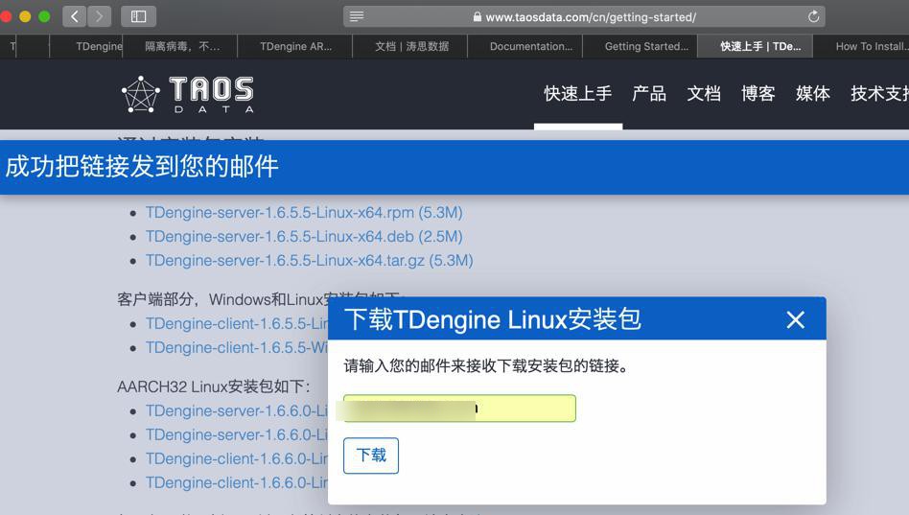The image size is (909, 515).
Task: Click the yellow minimize window button
Action: [x=25, y=16]
